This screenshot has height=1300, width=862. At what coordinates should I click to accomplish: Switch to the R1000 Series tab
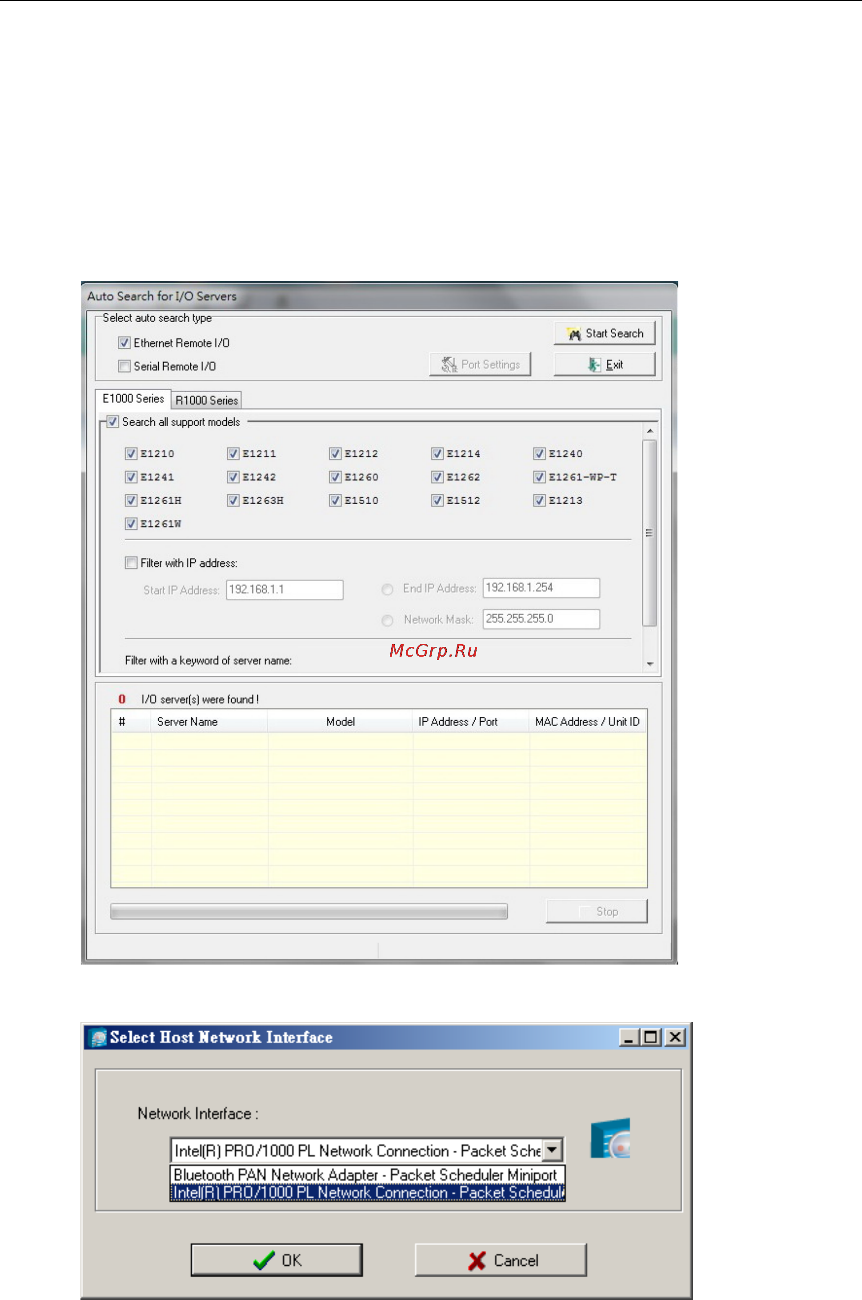(x=206, y=400)
